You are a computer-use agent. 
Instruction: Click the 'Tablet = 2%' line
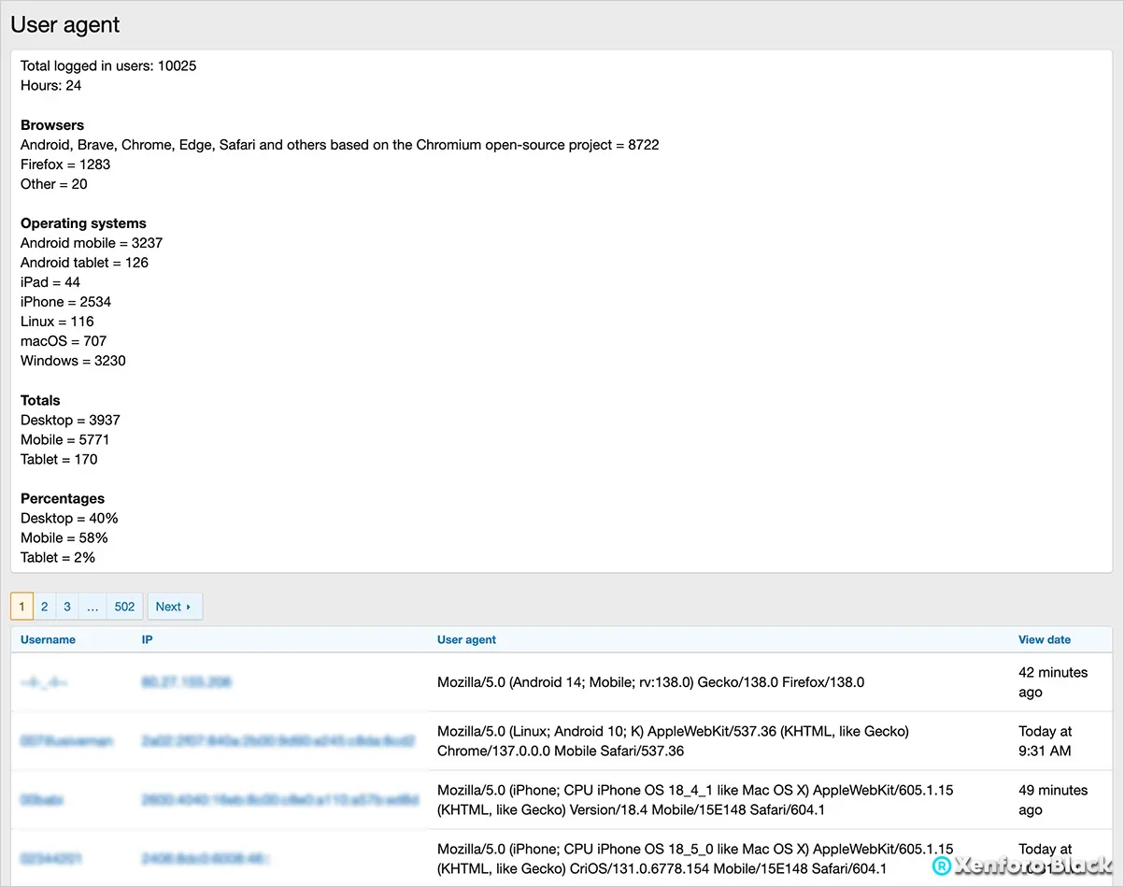(x=58, y=557)
